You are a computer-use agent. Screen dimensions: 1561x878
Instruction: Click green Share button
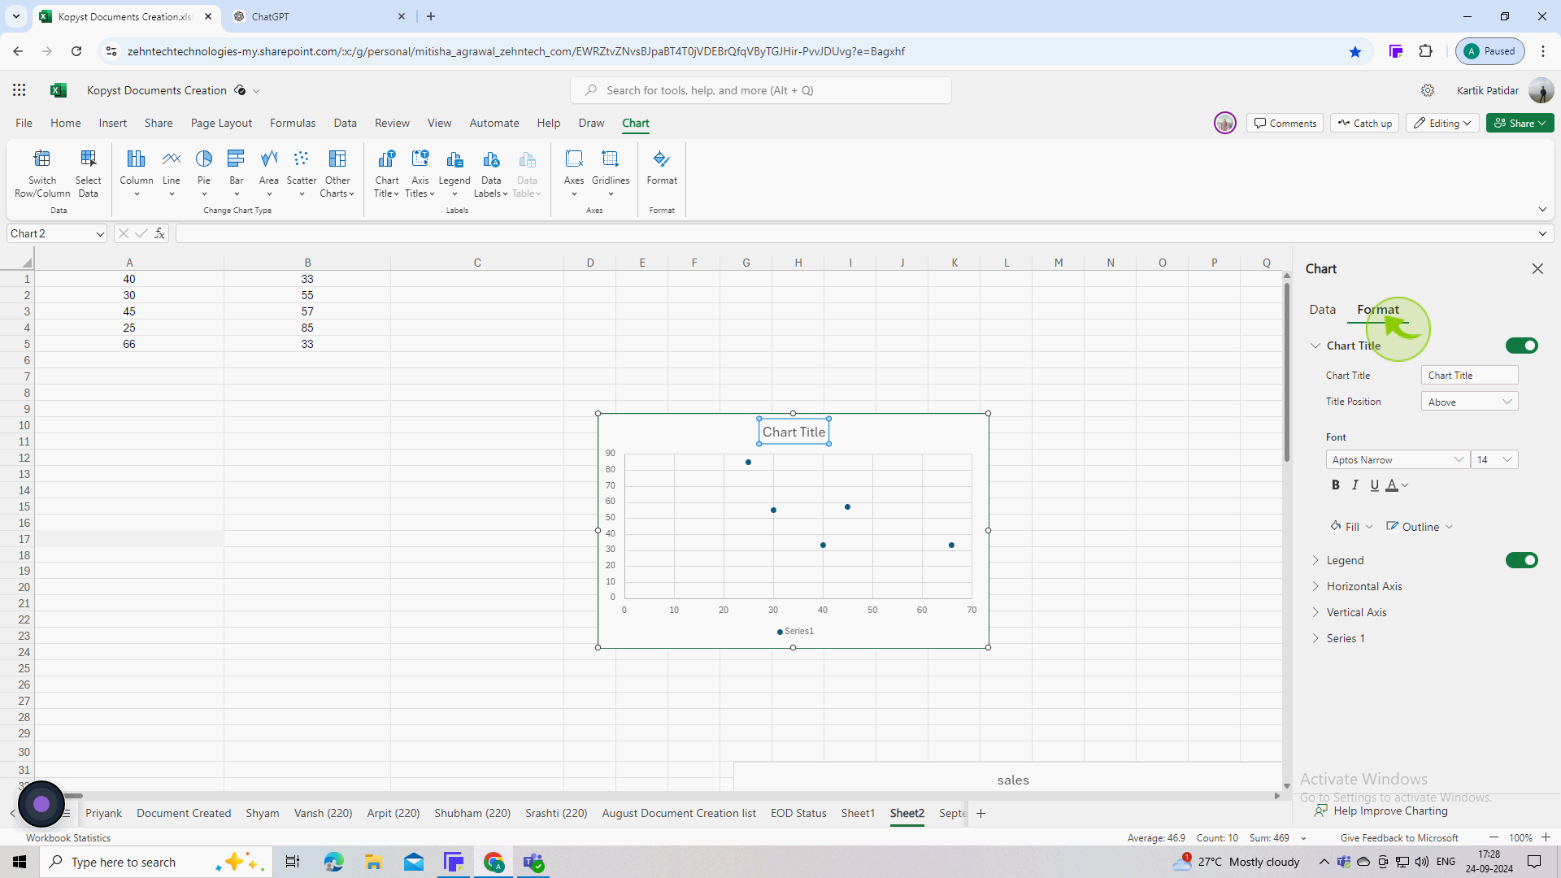tap(1520, 123)
